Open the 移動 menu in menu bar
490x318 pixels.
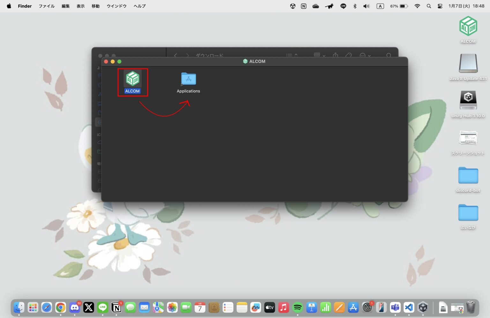click(95, 6)
